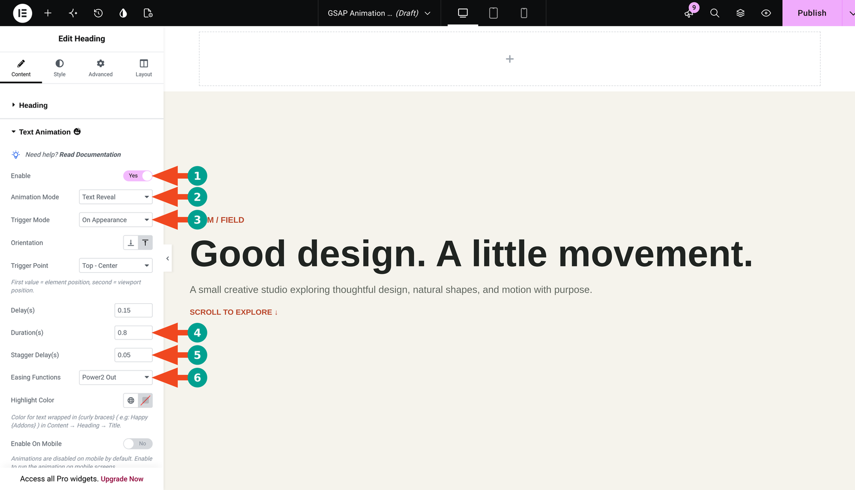Open the Trigger Point dropdown

(x=115, y=265)
